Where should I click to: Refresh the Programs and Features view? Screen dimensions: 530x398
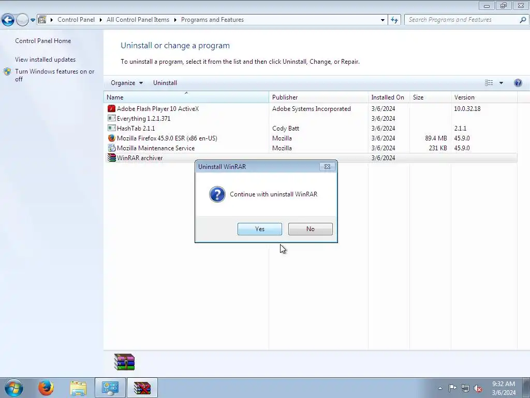coord(394,20)
